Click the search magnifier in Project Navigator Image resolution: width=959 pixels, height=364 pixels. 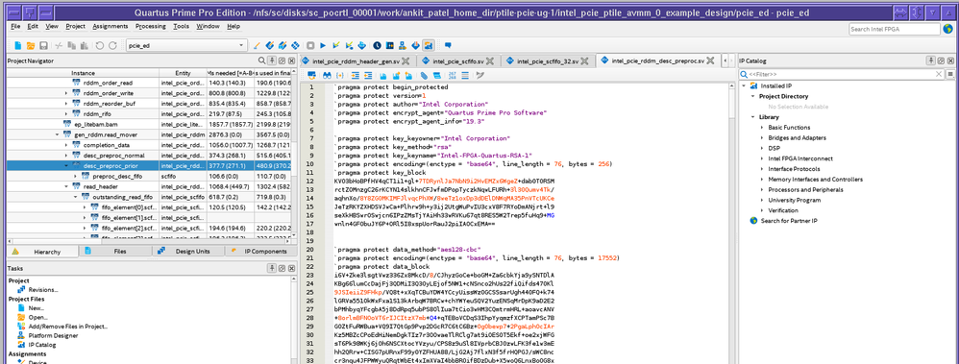click(261, 61)
